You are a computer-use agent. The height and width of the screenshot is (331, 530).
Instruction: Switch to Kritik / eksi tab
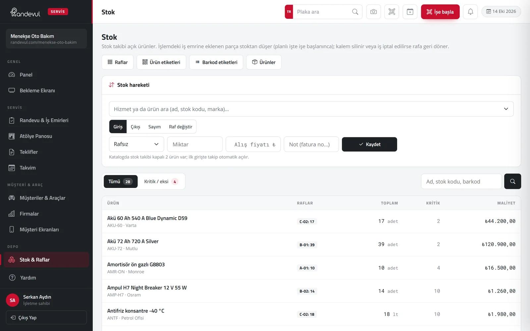point(161,181)
